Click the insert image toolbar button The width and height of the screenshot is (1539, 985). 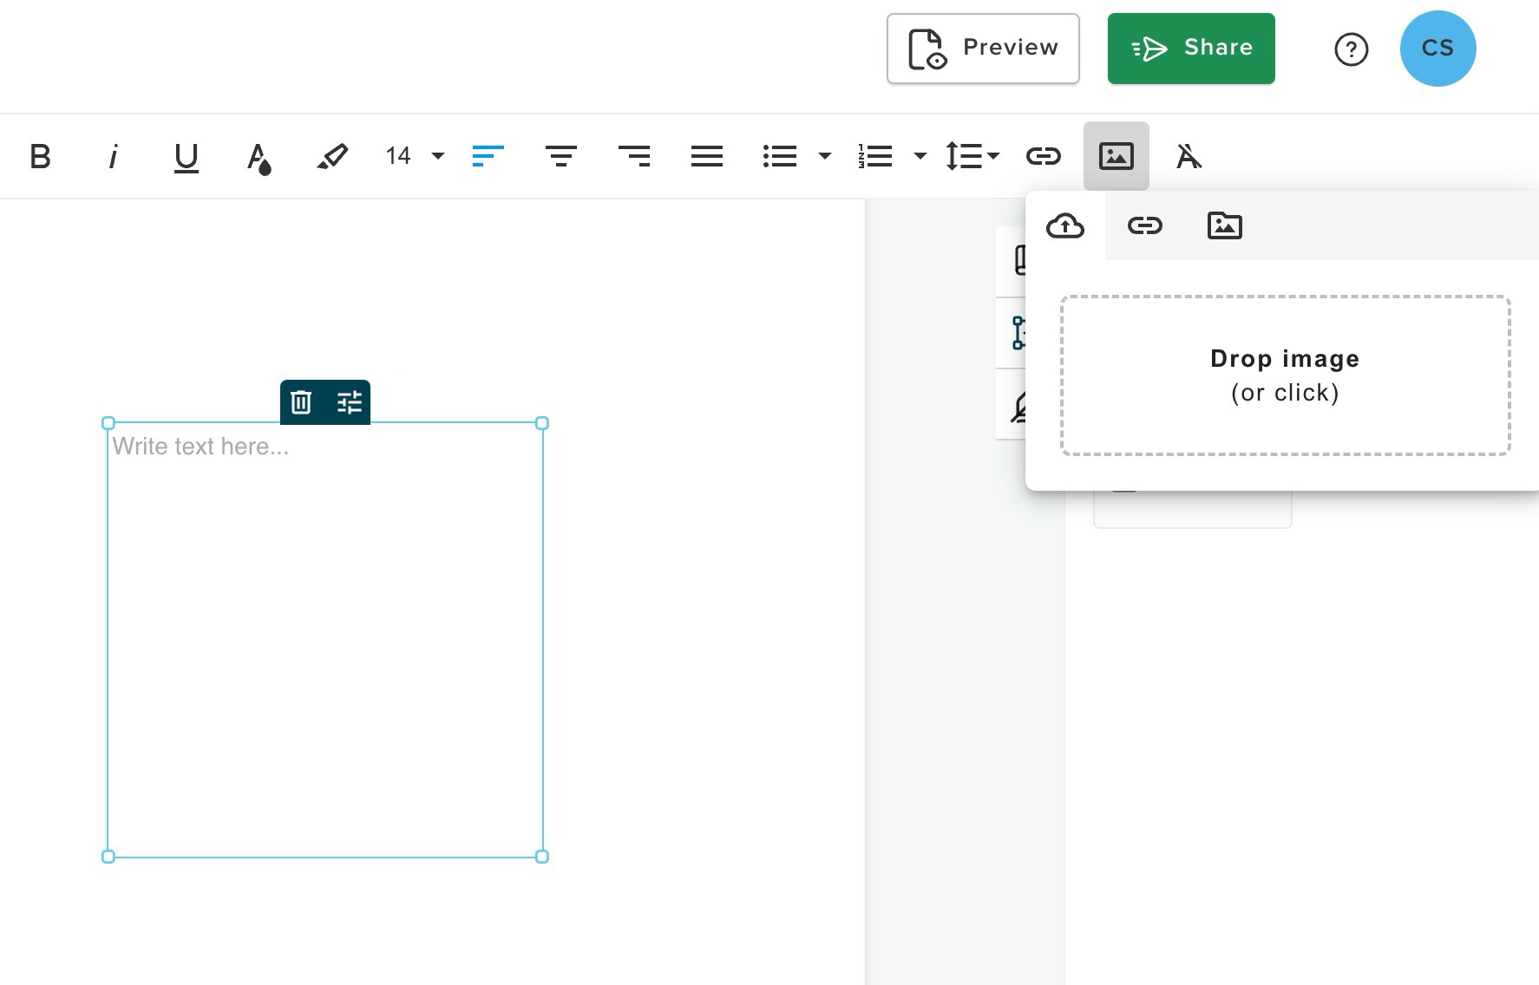click(x=1116, y=156)
